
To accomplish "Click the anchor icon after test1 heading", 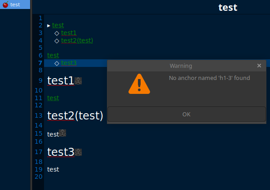I will tap(78, 81).
